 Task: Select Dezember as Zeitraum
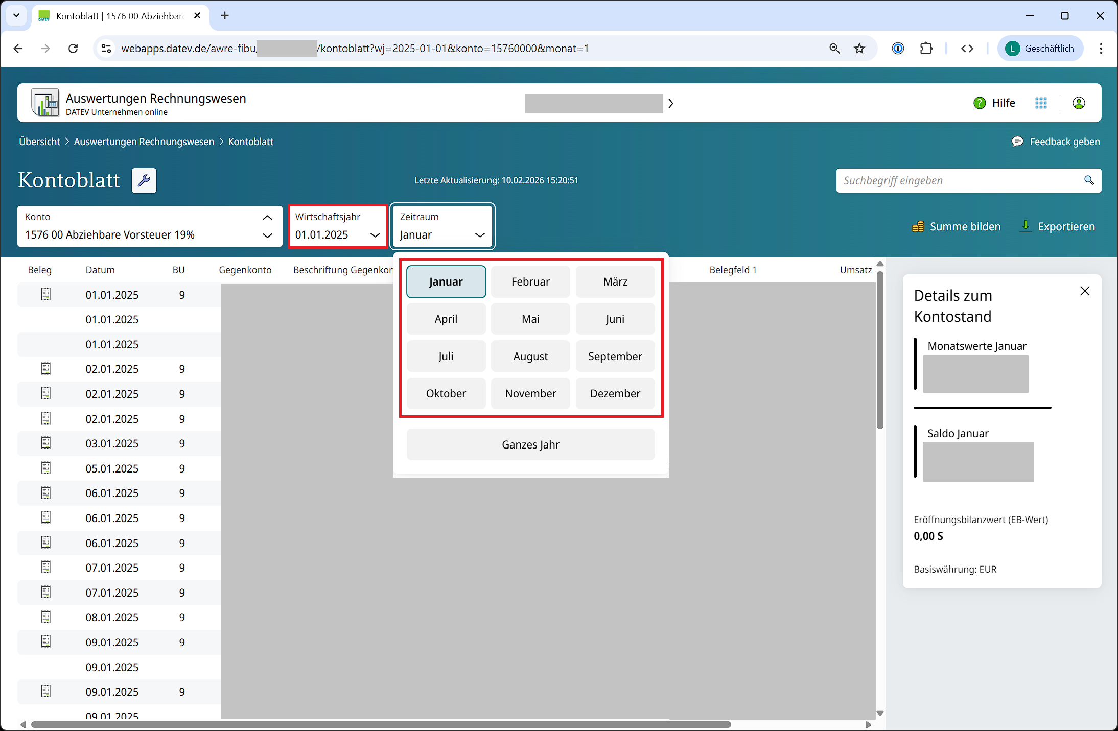(615, 393)
